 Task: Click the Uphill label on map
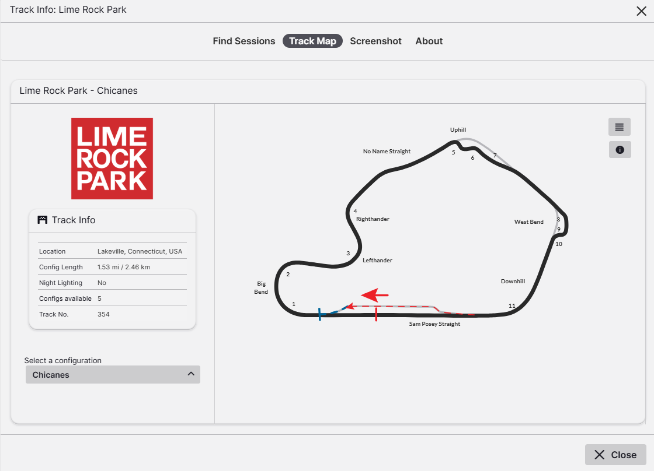pos(458,130)
